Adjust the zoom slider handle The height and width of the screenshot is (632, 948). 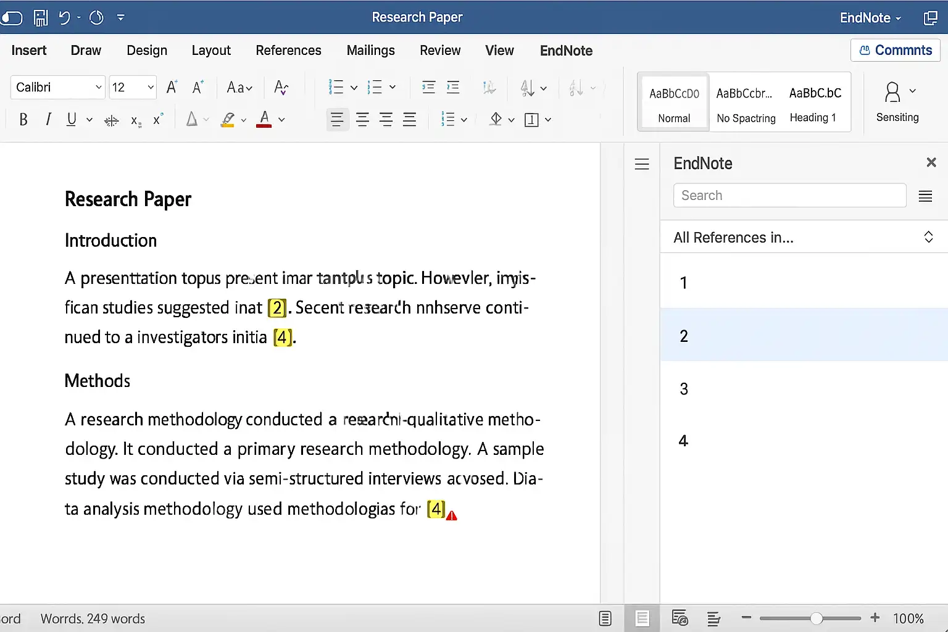pyautogui.click(x=817, y=618)
